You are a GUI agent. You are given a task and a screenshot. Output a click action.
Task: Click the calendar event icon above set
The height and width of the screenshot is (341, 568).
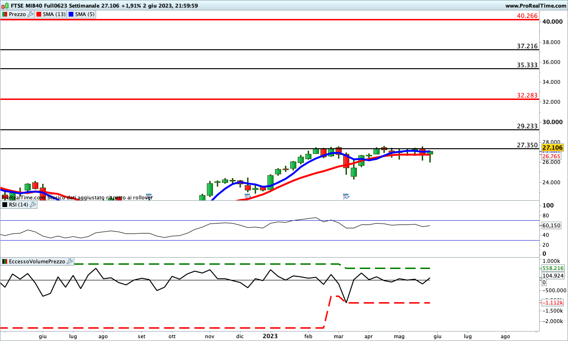pos(149,196)
